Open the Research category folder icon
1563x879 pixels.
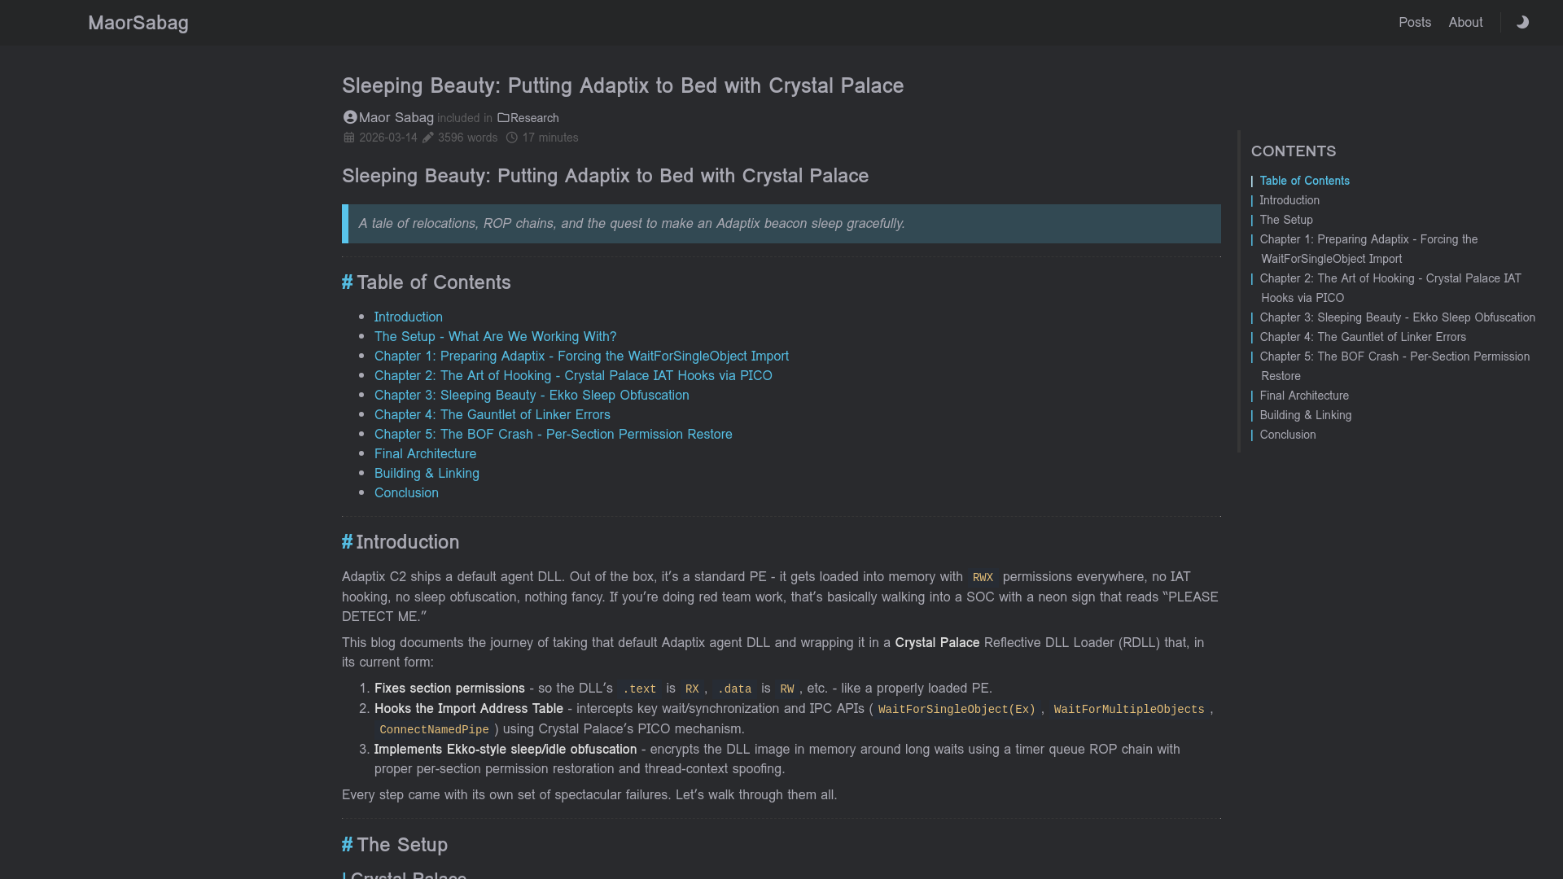coord(502,118)
